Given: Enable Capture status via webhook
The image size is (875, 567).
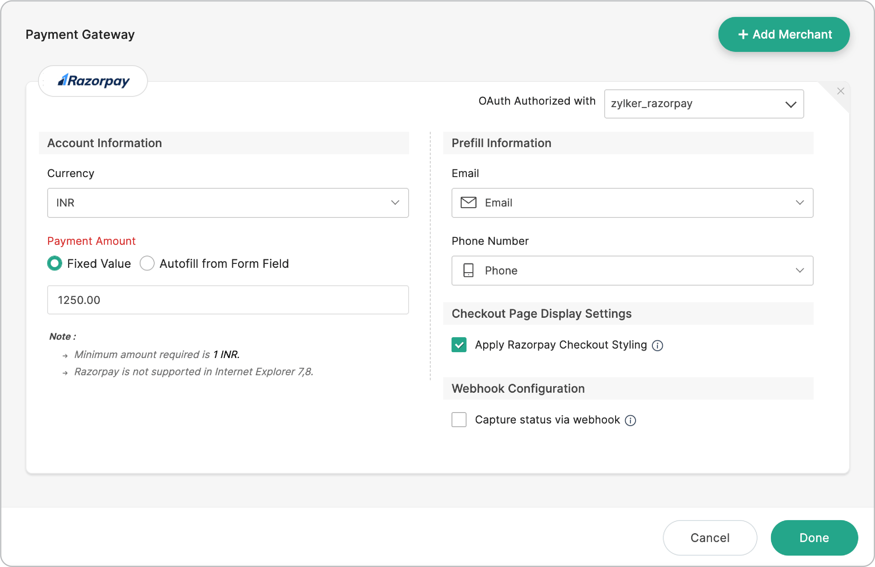Looking at the screenshot, I should point(459,420).
